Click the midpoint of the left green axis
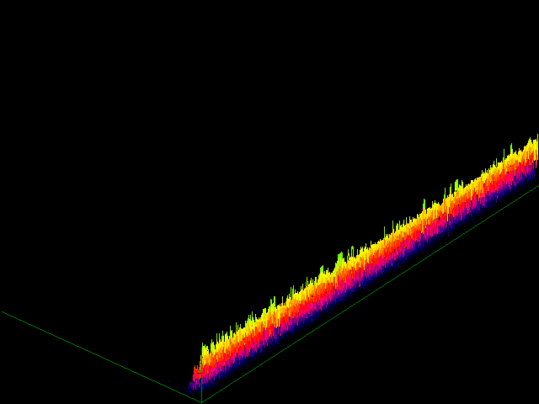 tap(101, 357)
